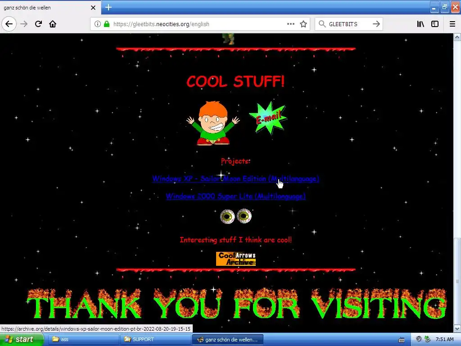Click the search magnifier icon

click(x=322, y=24)
